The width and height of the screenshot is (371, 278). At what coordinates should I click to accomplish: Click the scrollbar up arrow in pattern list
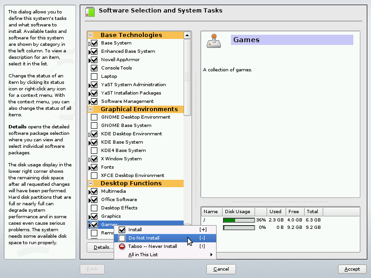click(x=187, y=36)
